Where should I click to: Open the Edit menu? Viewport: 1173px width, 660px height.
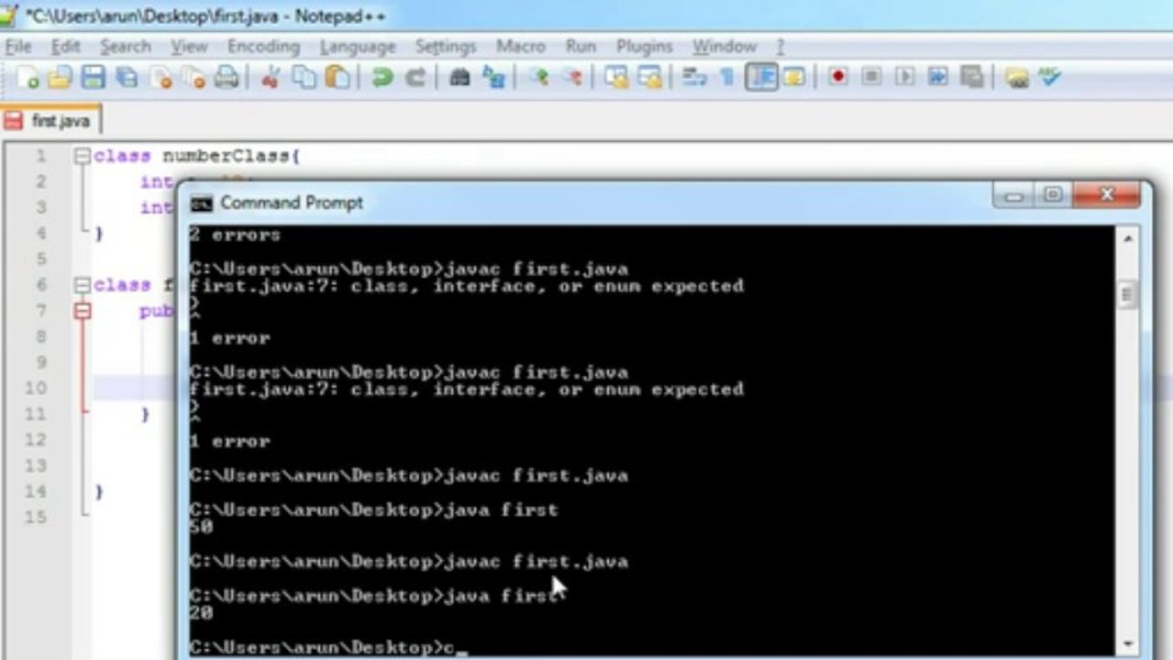click(66, 47)
